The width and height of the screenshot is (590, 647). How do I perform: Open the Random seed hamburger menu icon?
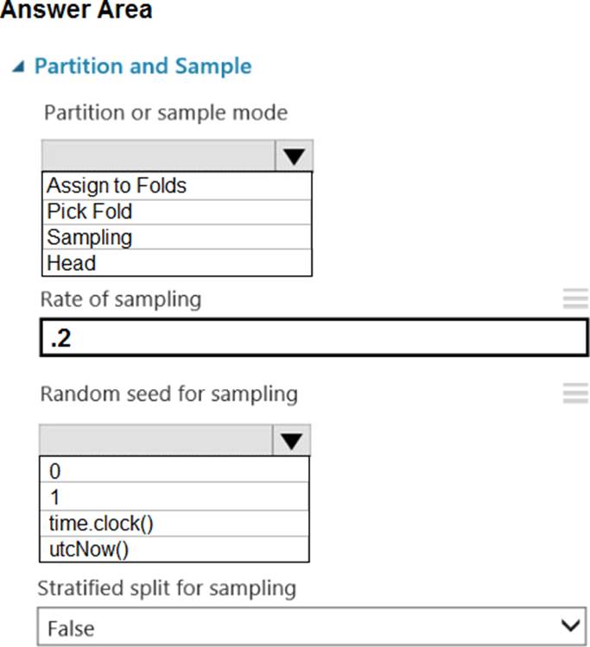pos(575,394)
